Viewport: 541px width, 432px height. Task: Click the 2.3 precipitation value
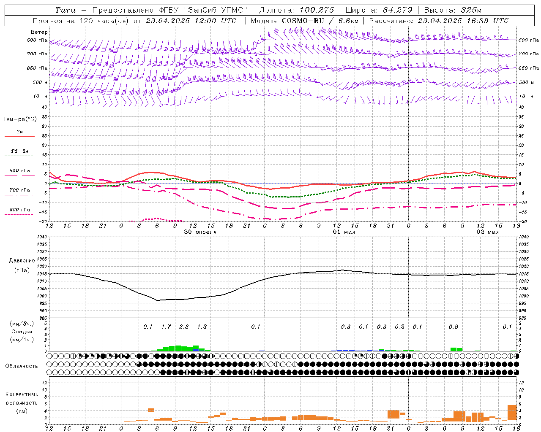184,327
